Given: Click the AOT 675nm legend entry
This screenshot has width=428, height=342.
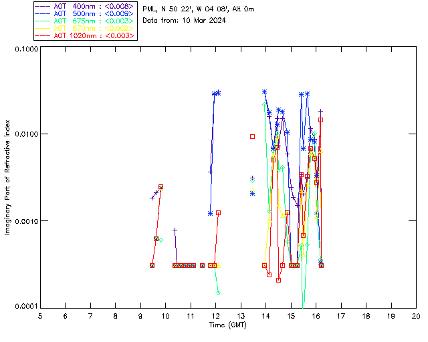Looking at the screenshot, I should 84,21.
